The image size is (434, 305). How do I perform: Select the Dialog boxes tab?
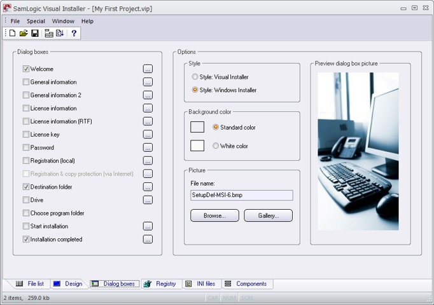point(115,284)
